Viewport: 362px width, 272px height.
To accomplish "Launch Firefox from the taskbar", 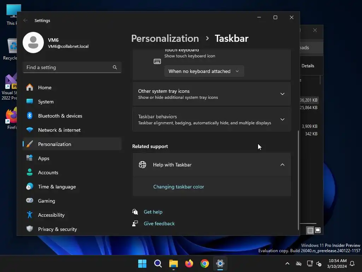I will pos(189,263).
